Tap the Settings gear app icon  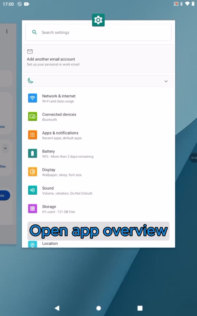(x=98, y=20)
